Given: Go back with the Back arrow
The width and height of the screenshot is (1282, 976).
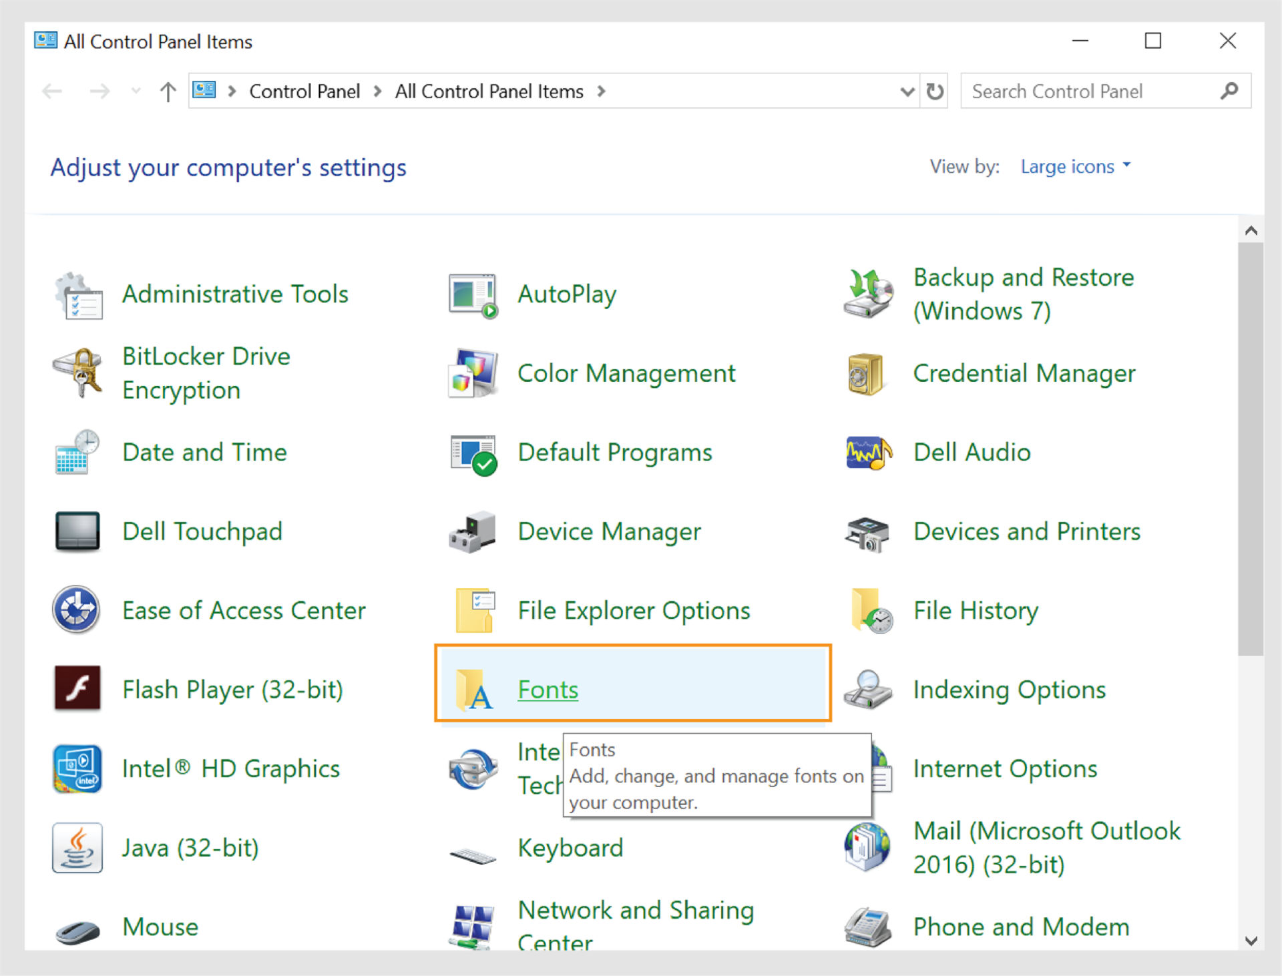Looking at the screenshot, I should pos(52,91).
